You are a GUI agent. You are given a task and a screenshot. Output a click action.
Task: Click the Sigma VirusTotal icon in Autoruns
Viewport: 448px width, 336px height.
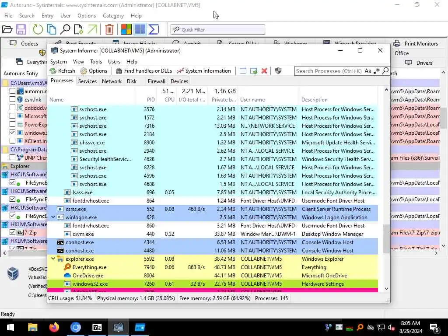[154, 29]
